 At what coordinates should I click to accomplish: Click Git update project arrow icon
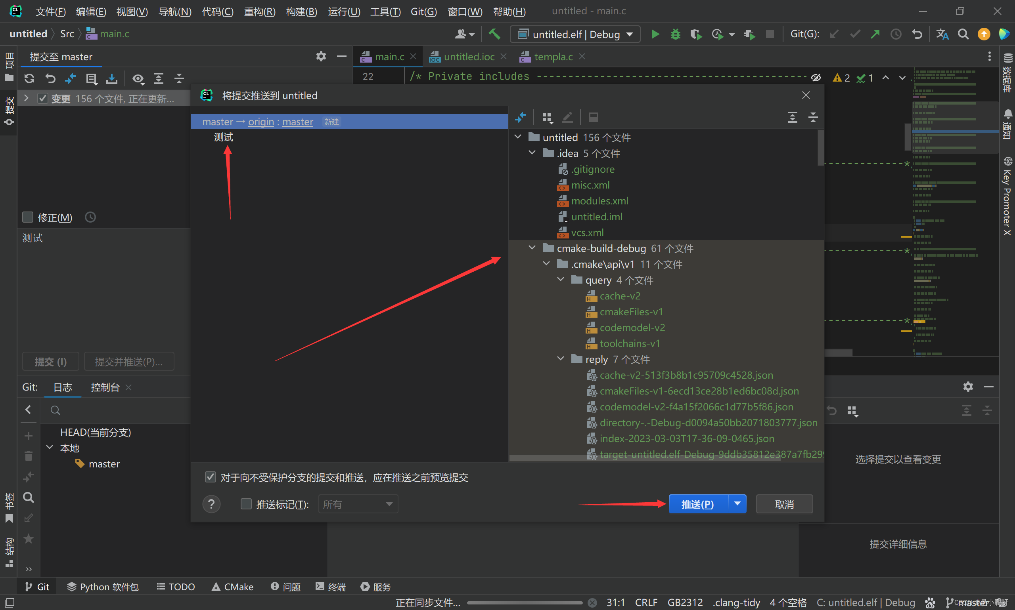[834, 34]
